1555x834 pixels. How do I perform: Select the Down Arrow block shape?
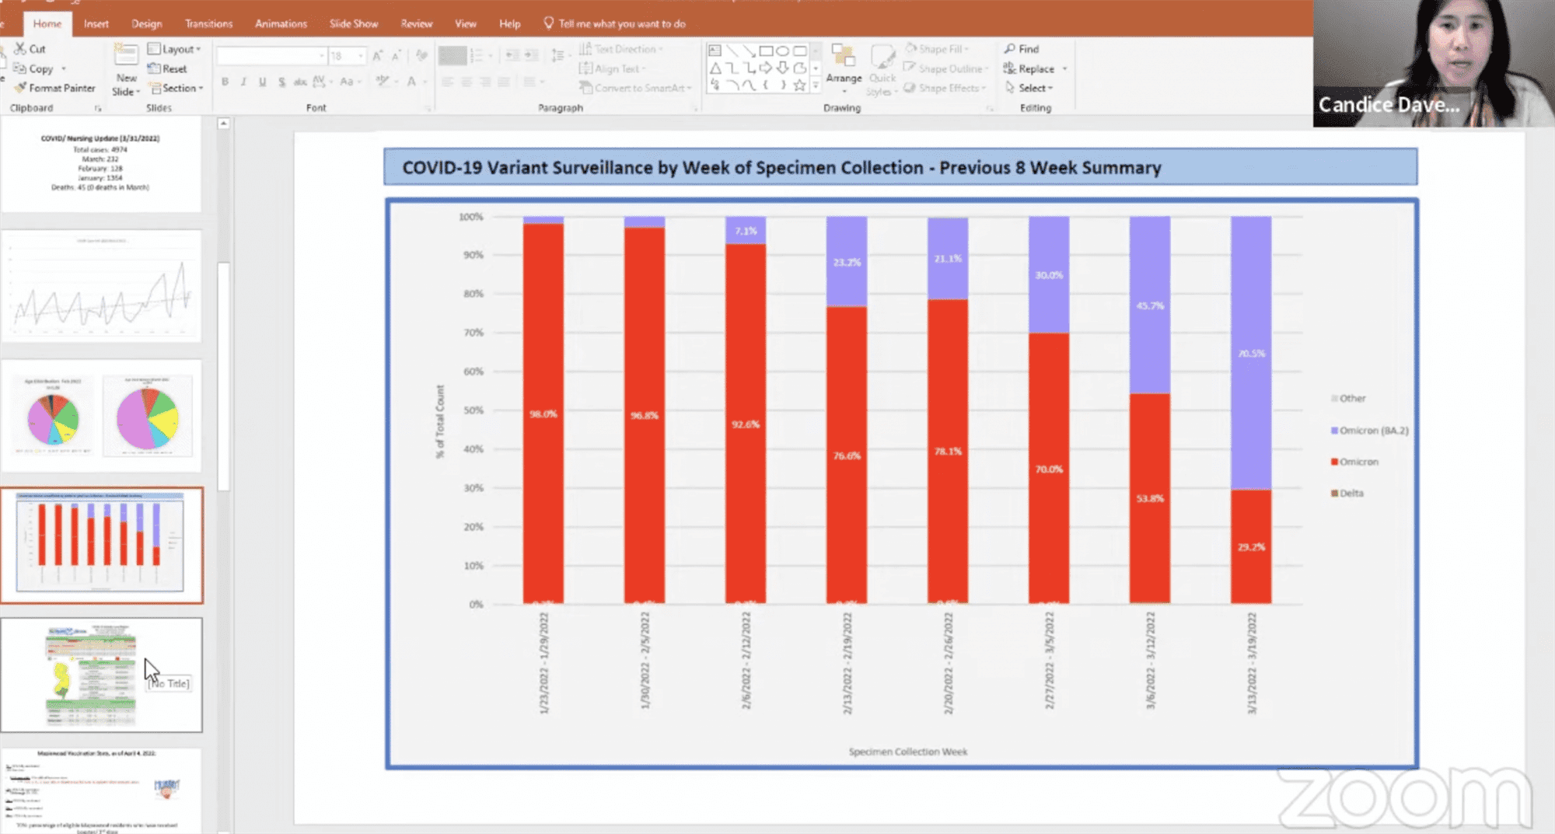[x=783, y=68]
